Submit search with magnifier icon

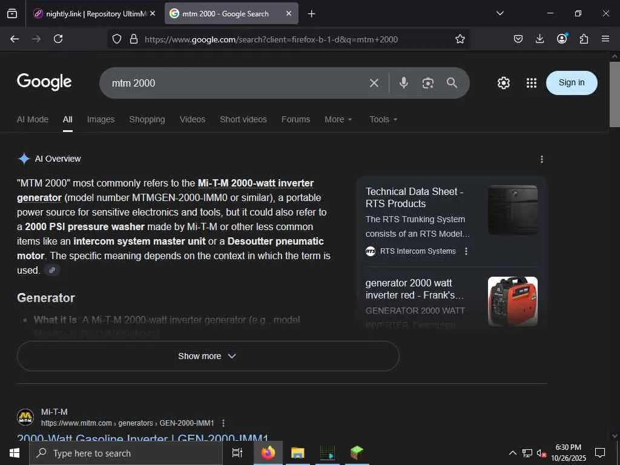click(452, 82)
